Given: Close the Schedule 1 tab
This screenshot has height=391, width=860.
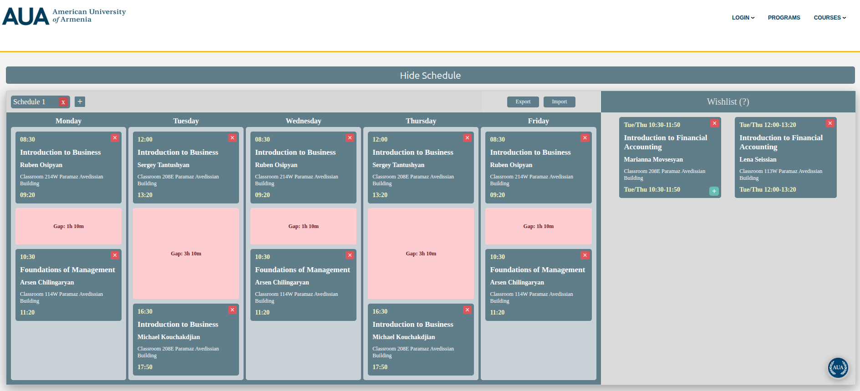Looking at the screenshot, I should 63,102.
